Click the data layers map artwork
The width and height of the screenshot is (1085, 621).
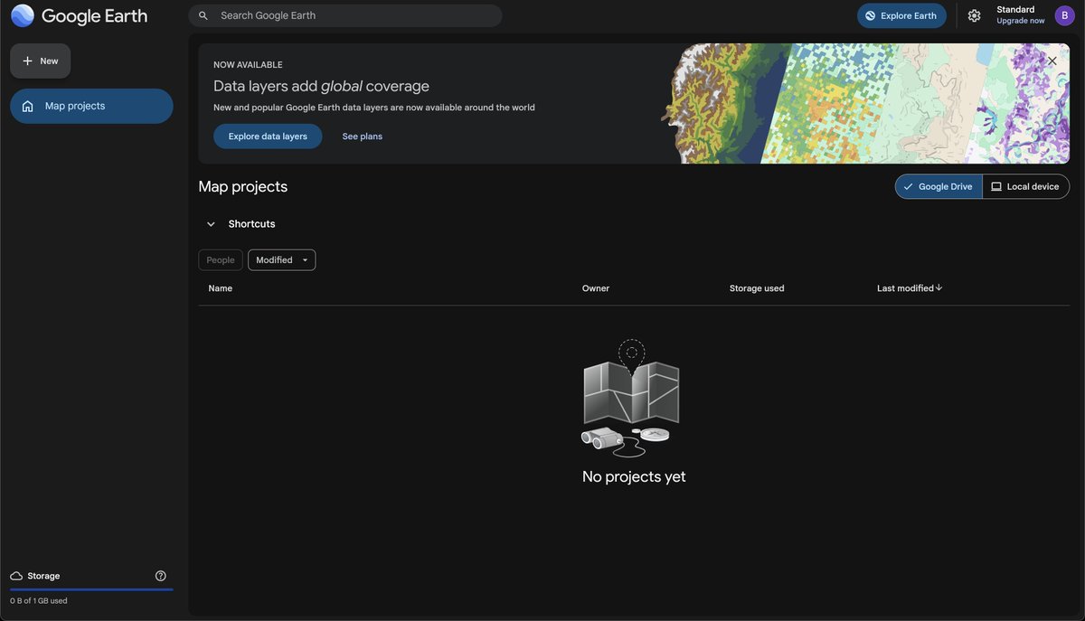click(x=864, y=103)
